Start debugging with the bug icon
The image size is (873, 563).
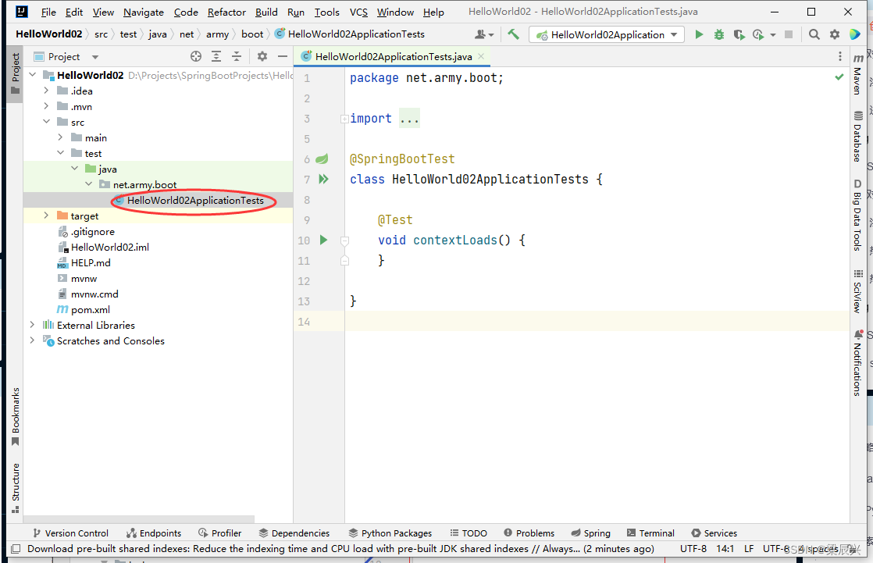(x=718, y=34)
